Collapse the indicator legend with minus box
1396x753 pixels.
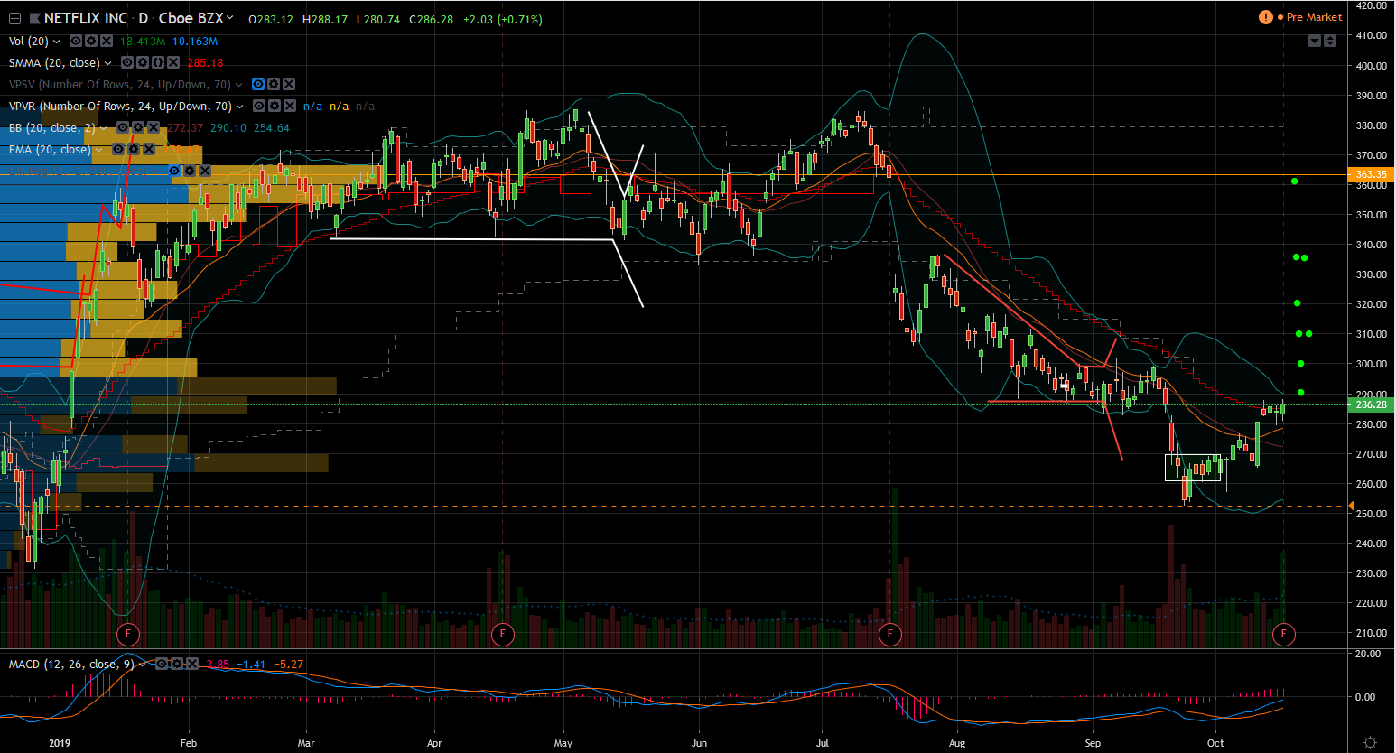pos(14,19)
